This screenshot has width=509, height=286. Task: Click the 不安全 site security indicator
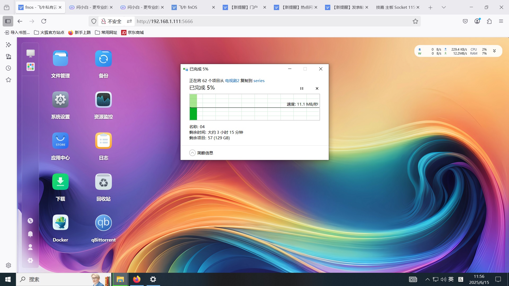pos(111,21)
